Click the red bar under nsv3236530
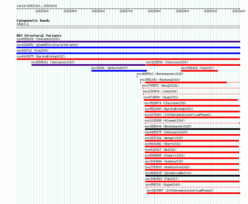Image resolution: width=248 pixels, height=204 pixels. click(x=193, y=65)
